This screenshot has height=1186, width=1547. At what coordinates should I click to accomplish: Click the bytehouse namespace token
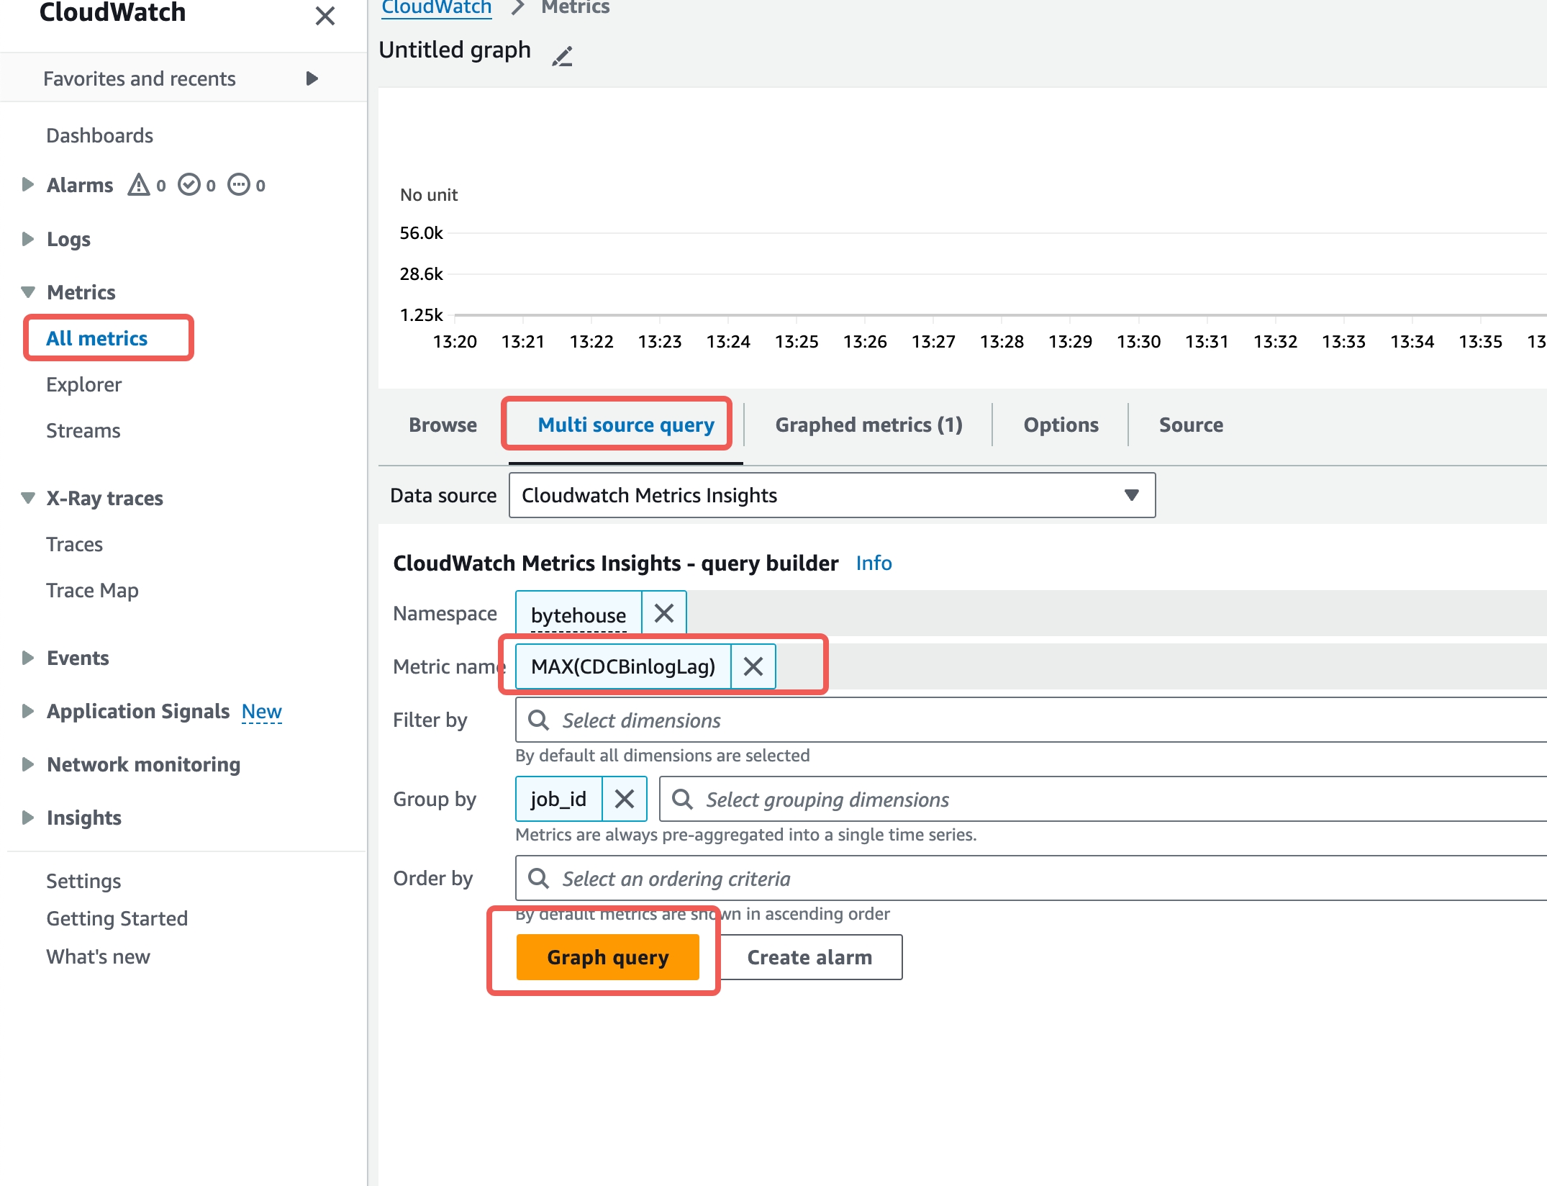pyautogui.click(x=579, y=615)
